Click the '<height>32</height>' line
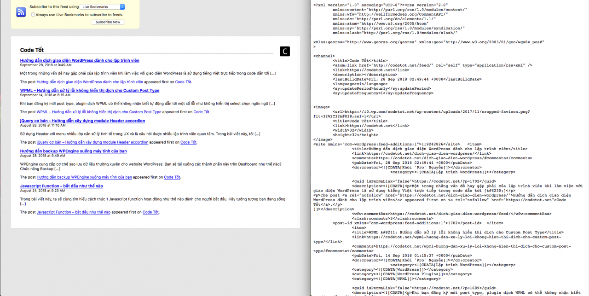589x296 pixels. 354,134
